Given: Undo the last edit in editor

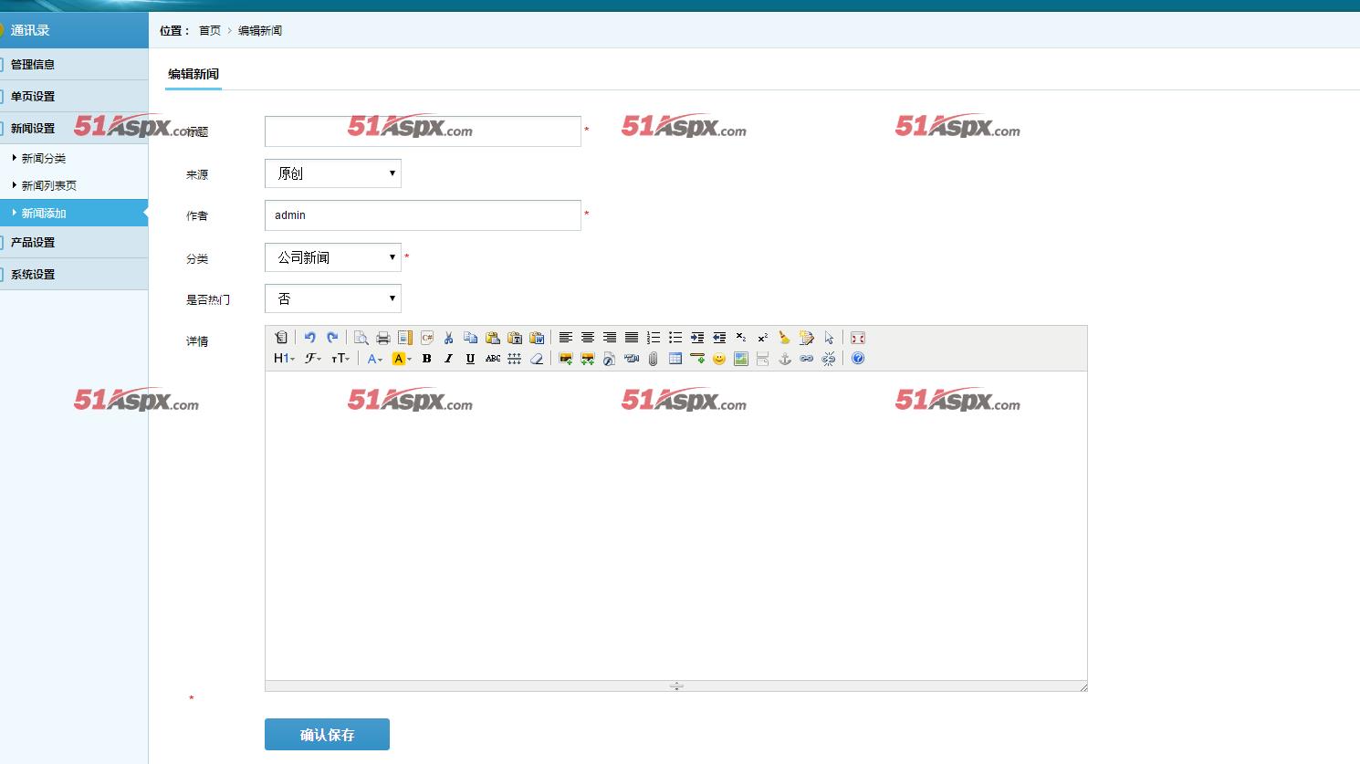Looking at the screenshot, I should [310, 338].
